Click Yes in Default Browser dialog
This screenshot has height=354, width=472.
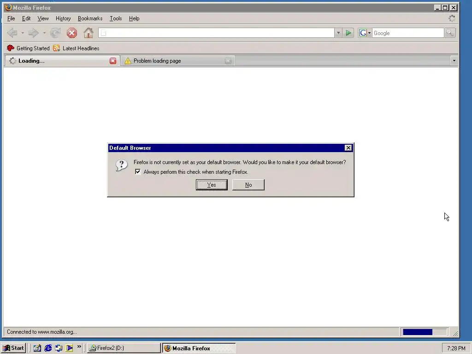(212, 185)
